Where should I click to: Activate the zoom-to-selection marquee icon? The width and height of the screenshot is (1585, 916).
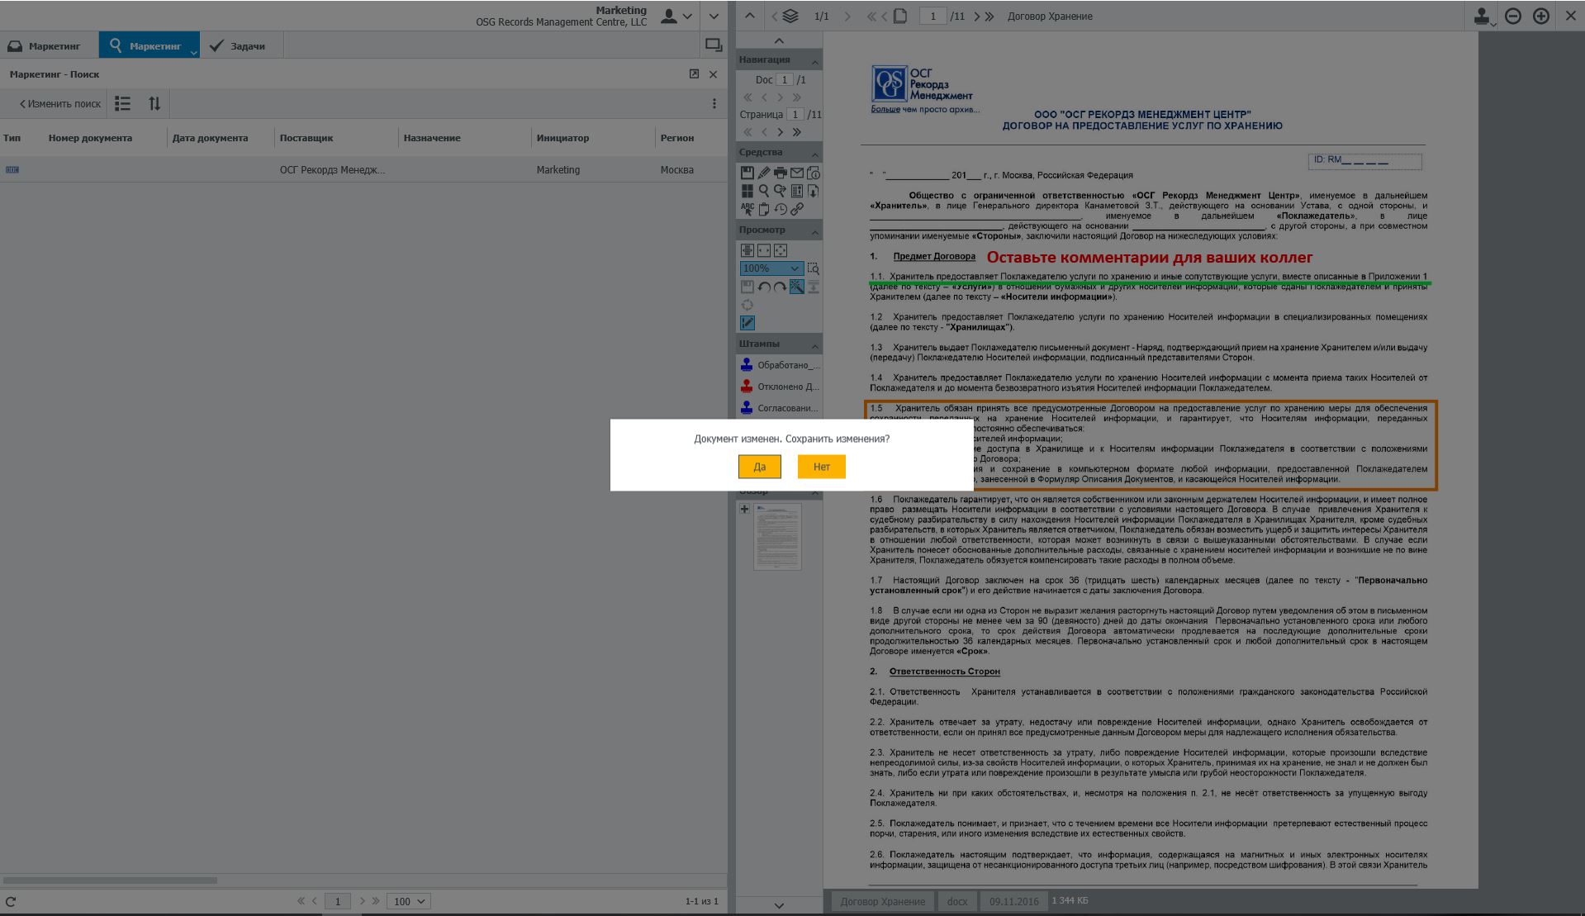(813, 268)
